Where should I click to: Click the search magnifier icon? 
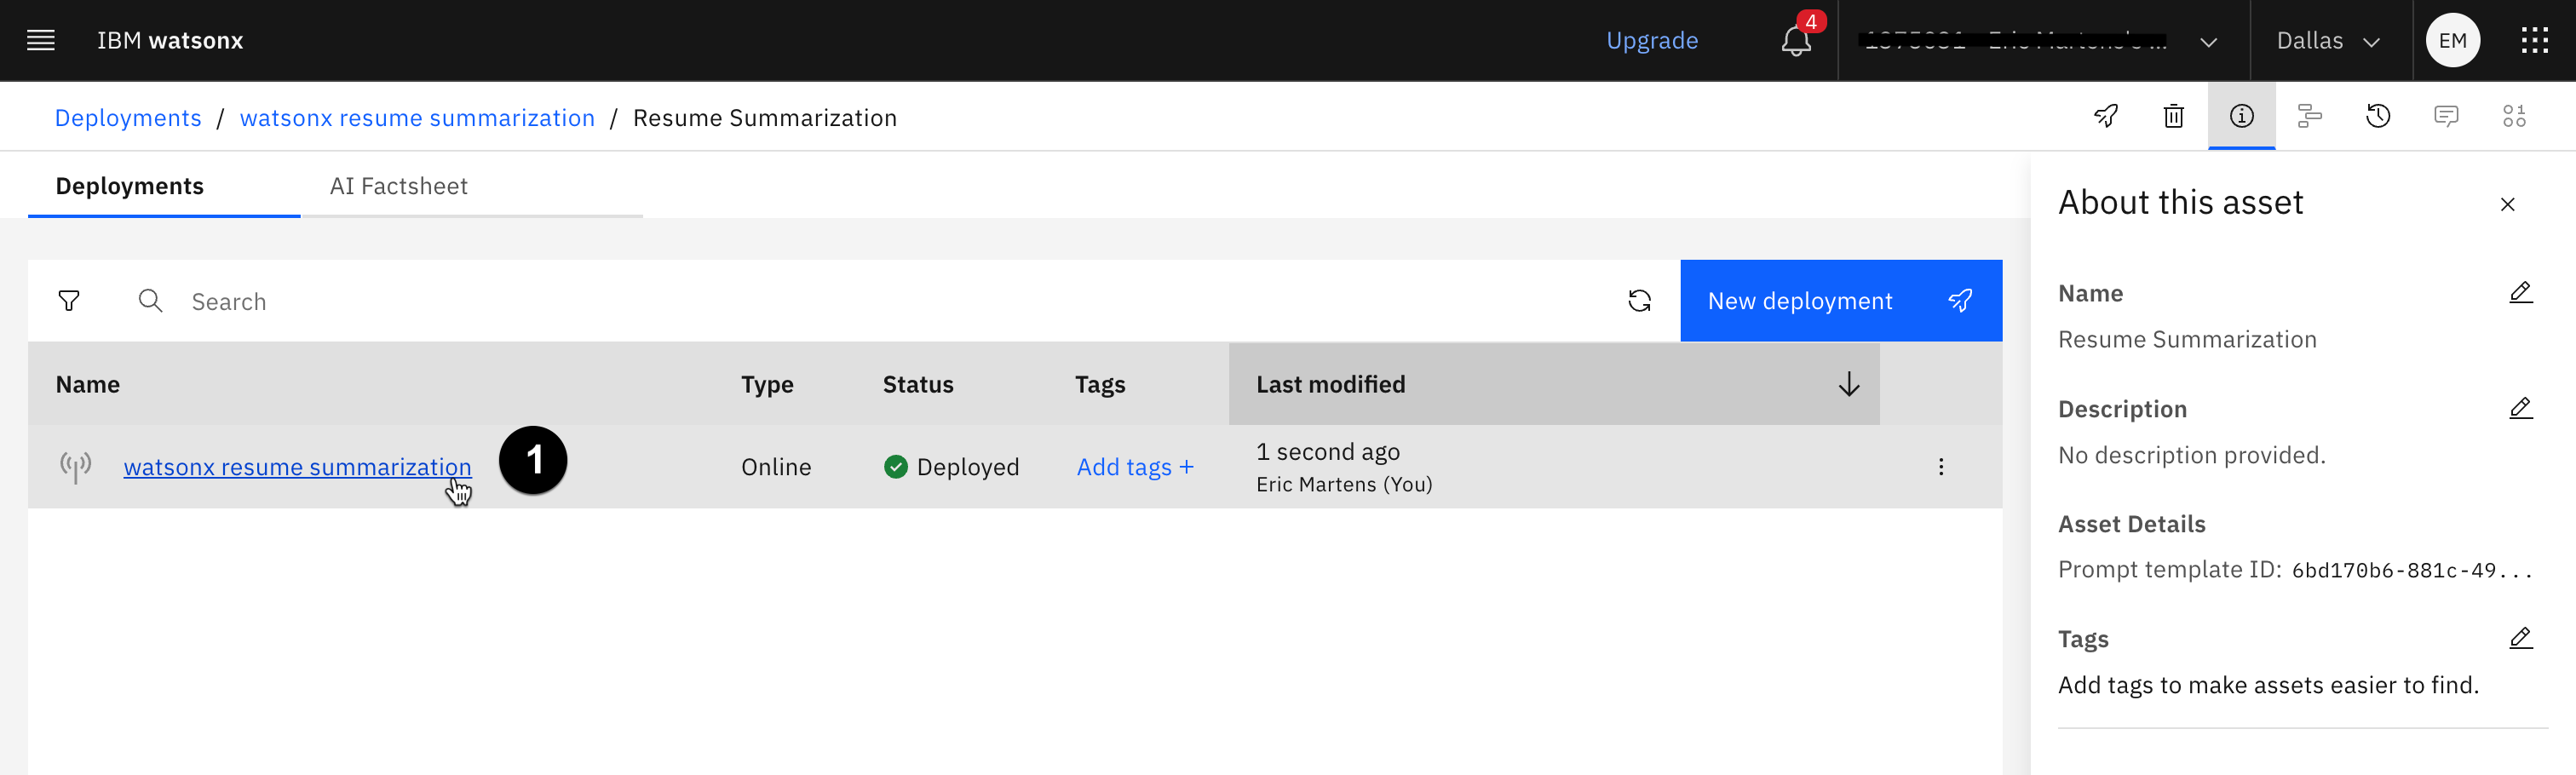150,301
